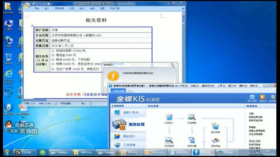
Task: Select the 凭证录入 voucher entry icon
Action: coord(169,117)
